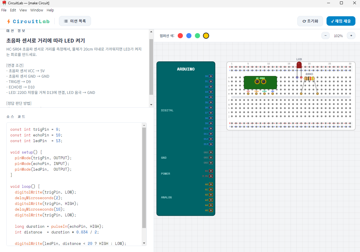Open the Window menu
Screen dimensions: 360x252
click(37, 10)
